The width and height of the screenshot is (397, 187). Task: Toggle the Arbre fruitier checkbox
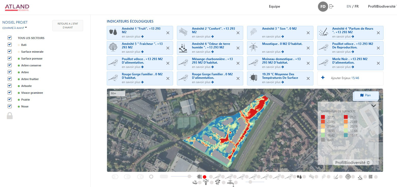pyautogui.click(x=10, y=79)
